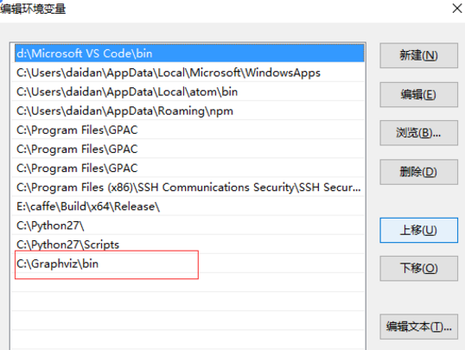Select the AppData\Local\atom\bin path

coord(189,92)
